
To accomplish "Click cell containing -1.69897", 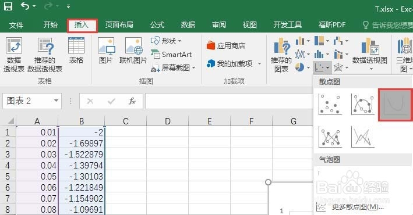I will click(x=82, y=144).
